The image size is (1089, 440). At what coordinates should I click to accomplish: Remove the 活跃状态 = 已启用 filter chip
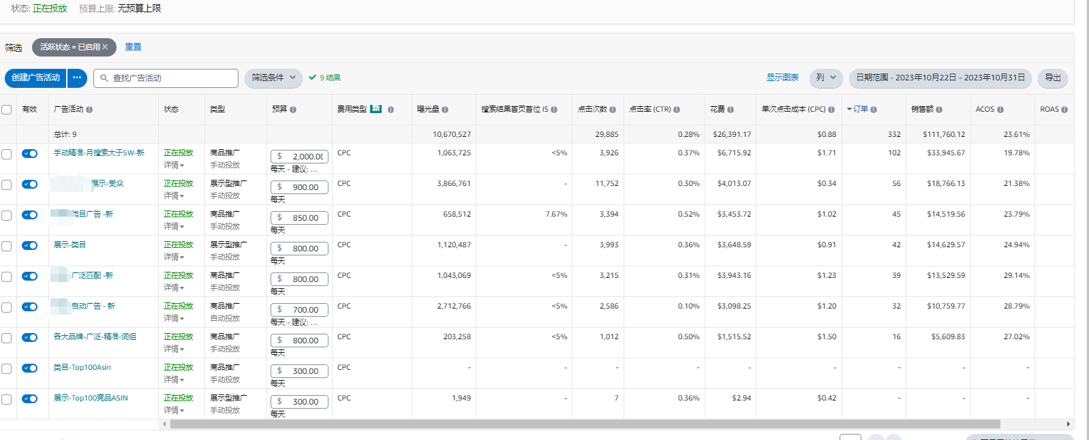[105, 47]
